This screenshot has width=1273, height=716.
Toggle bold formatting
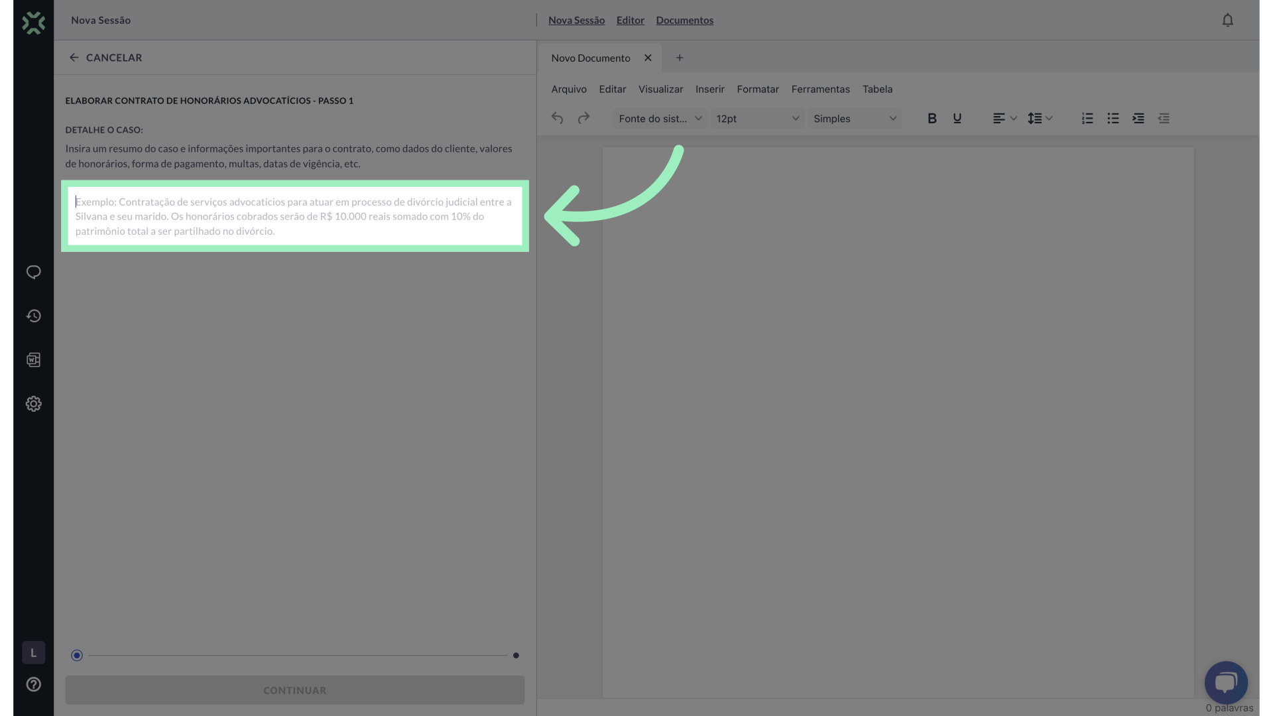click(x=932, y=118)
